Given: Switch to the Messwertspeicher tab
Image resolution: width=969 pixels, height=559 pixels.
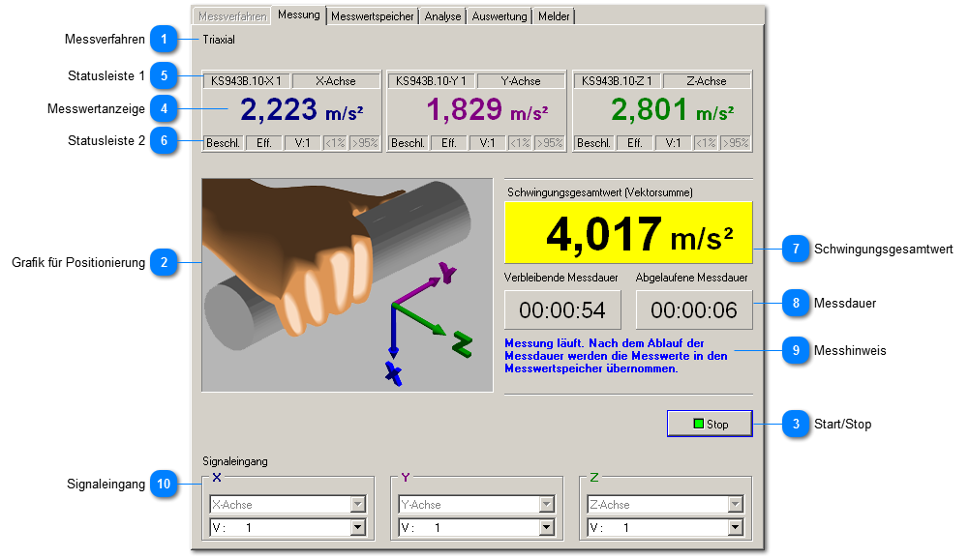Looking at the screenshot, I should pos(373,16).
